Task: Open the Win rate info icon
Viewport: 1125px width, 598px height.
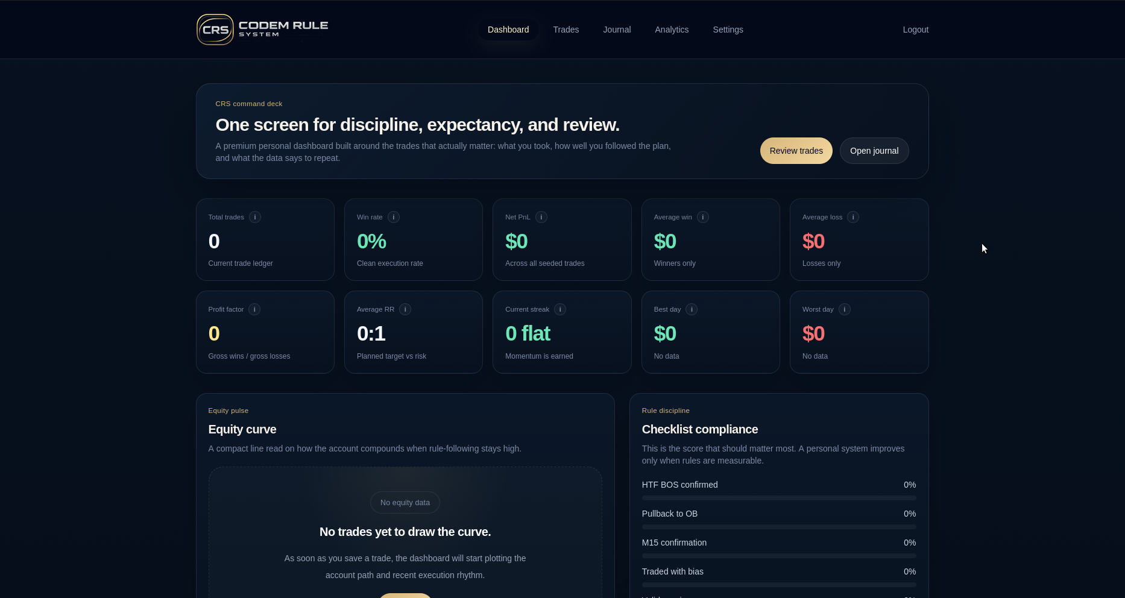Action: pos(394,217)
